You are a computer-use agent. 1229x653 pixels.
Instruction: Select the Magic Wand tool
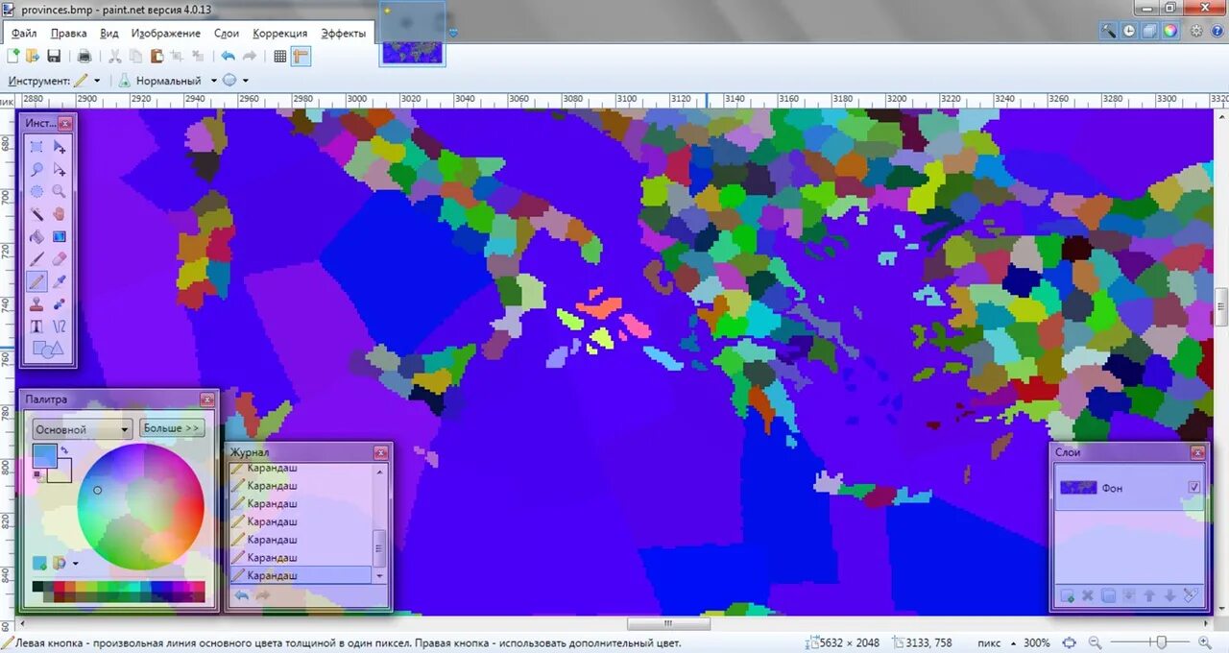point(36,213)
